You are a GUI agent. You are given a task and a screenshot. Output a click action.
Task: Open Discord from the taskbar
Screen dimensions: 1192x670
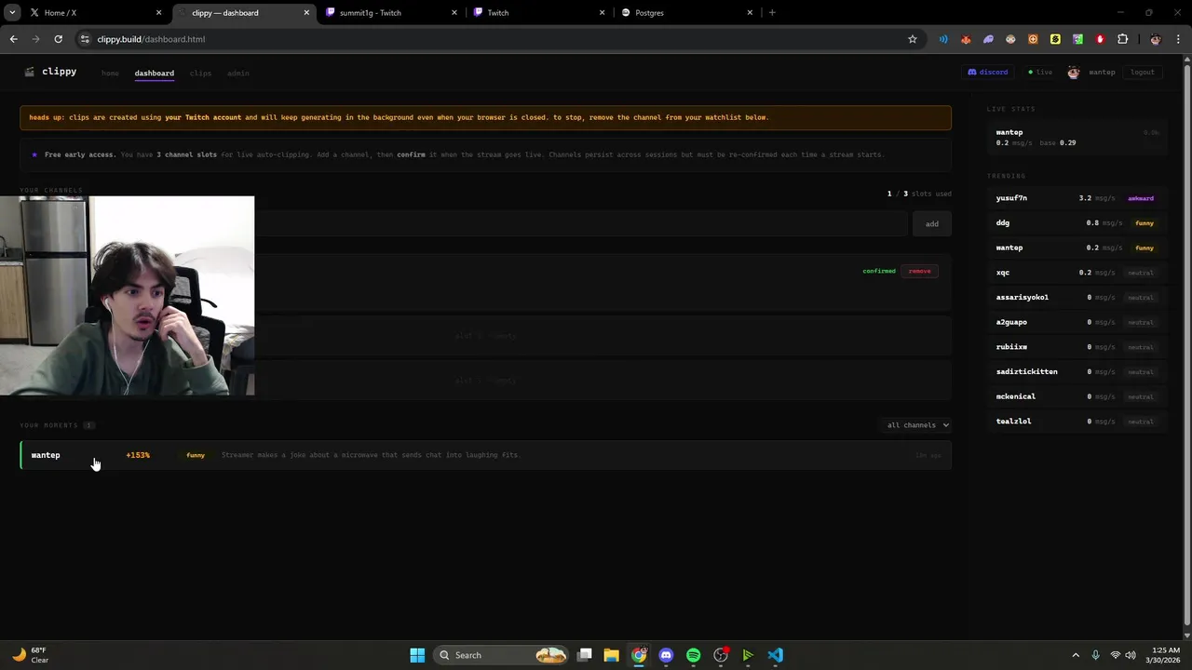tap(666, 655)
